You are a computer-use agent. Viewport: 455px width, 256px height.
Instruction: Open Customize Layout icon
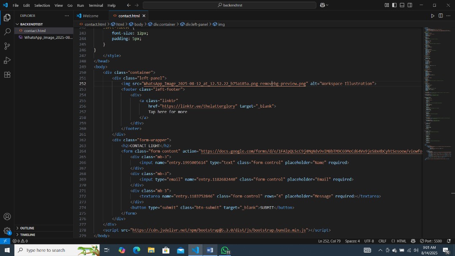click(x=386, y=5)
